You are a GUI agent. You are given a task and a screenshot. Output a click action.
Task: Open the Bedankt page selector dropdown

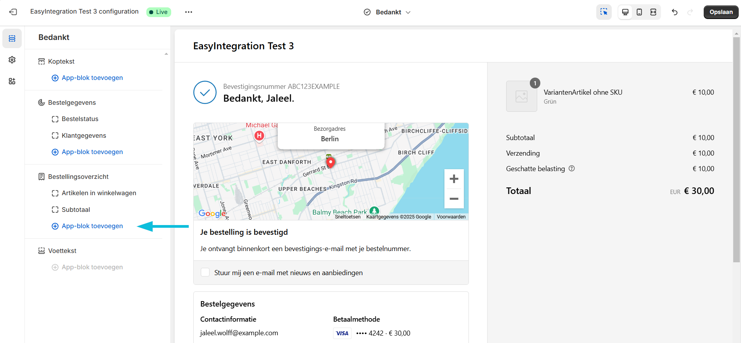click(x=387, y=12)
